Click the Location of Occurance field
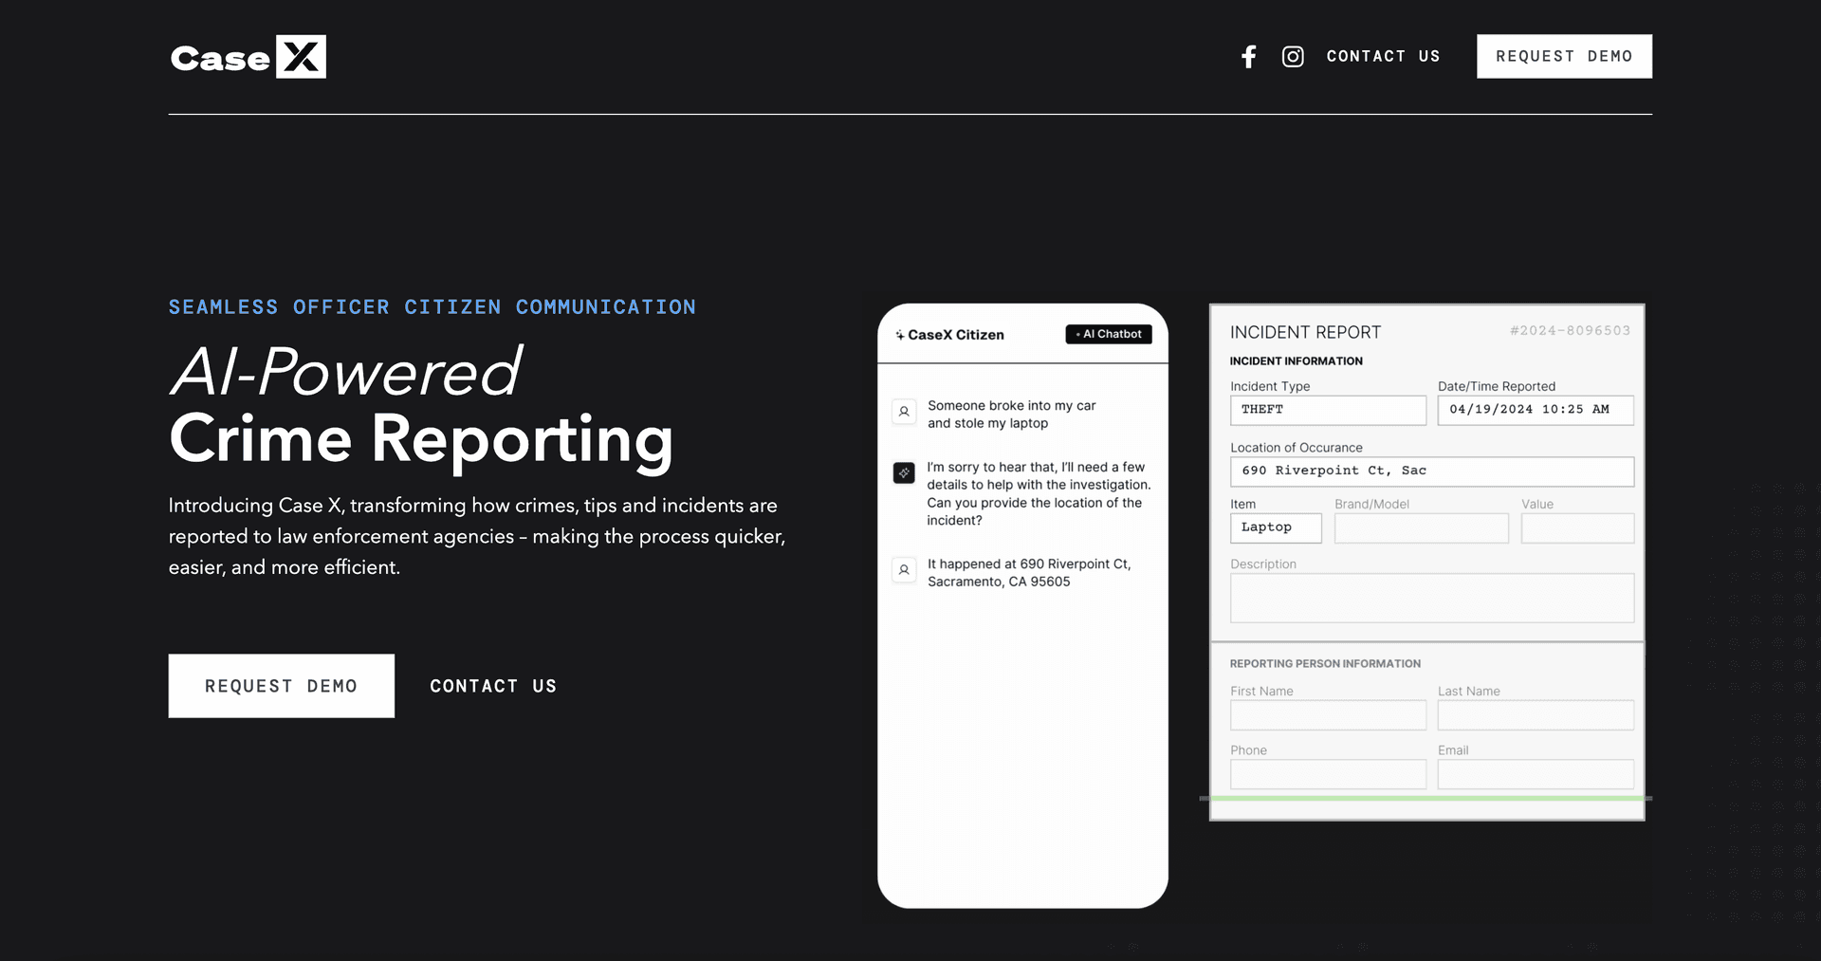Screen dimensions: 1821x961 tap(1431, 471)
